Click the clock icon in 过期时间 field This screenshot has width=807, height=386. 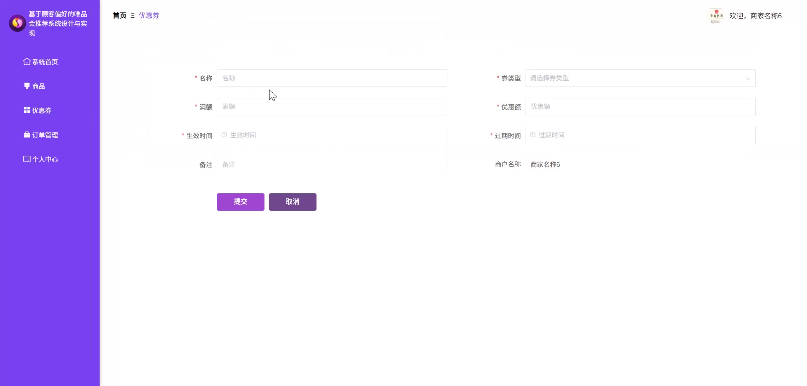tap(532, 135)
